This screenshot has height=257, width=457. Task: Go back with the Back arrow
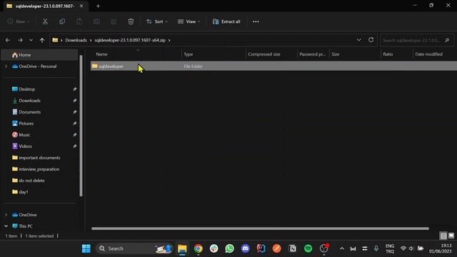[8, 40]
